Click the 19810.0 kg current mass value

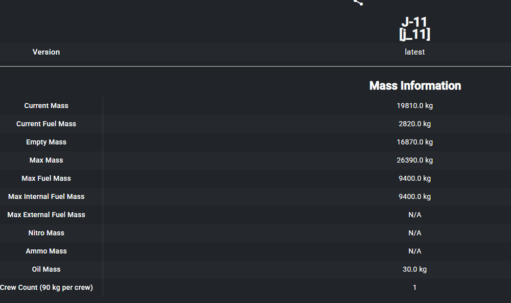click(414, 106)
